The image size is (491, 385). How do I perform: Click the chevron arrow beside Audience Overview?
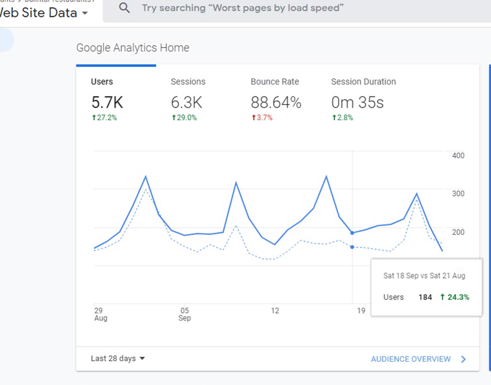[x=464, y=359]
